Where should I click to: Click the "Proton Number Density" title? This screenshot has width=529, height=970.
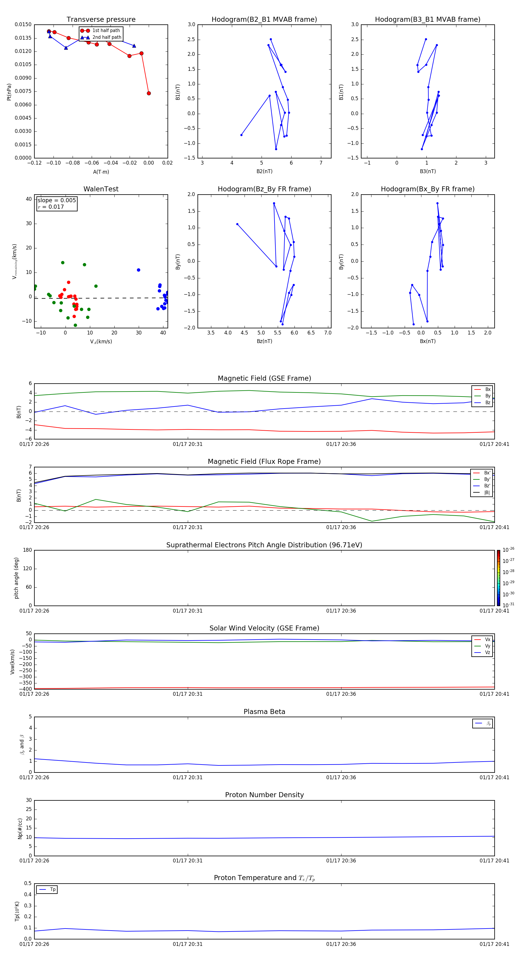[264, 795]
